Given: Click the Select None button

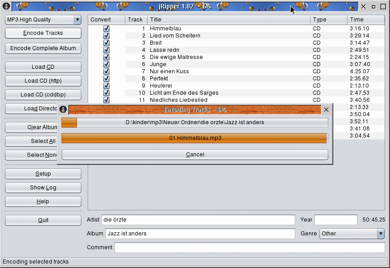Looking at the screenshot, I should [31, 155].
